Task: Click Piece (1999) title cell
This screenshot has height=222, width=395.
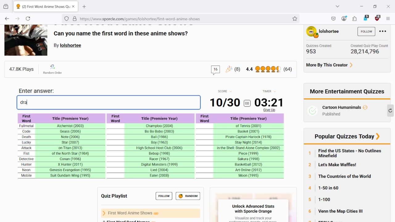Action: pos(248,153)
